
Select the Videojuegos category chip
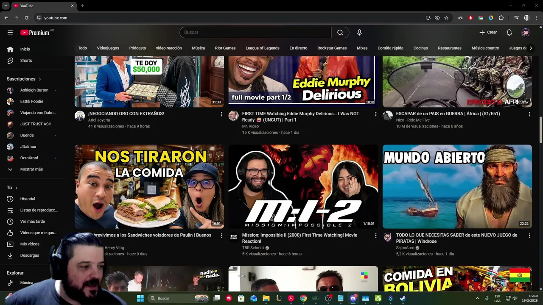click(x=108, y=48)
